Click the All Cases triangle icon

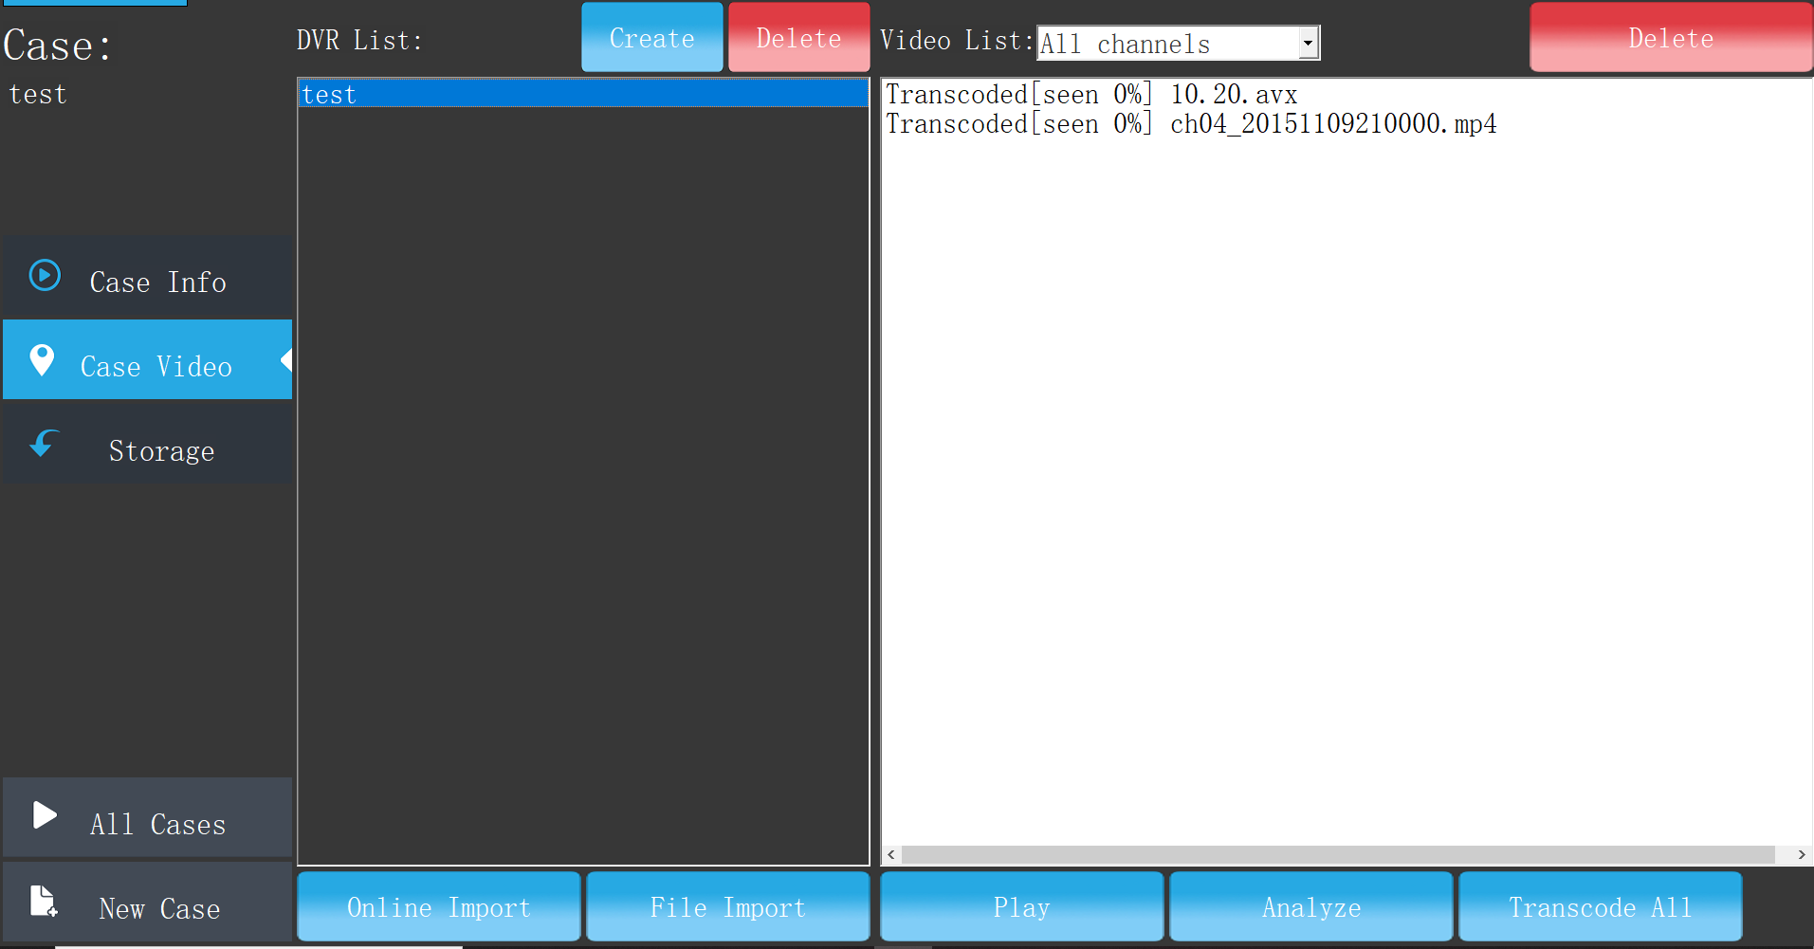pyautogui.click(x=45, y=815)
